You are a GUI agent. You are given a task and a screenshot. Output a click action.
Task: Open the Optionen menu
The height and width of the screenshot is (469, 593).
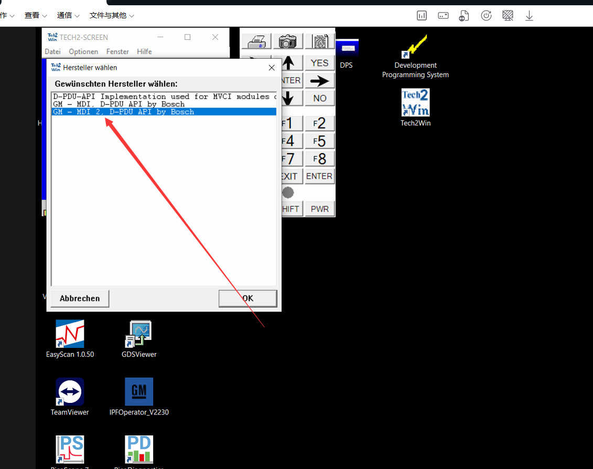pos(83,51)
